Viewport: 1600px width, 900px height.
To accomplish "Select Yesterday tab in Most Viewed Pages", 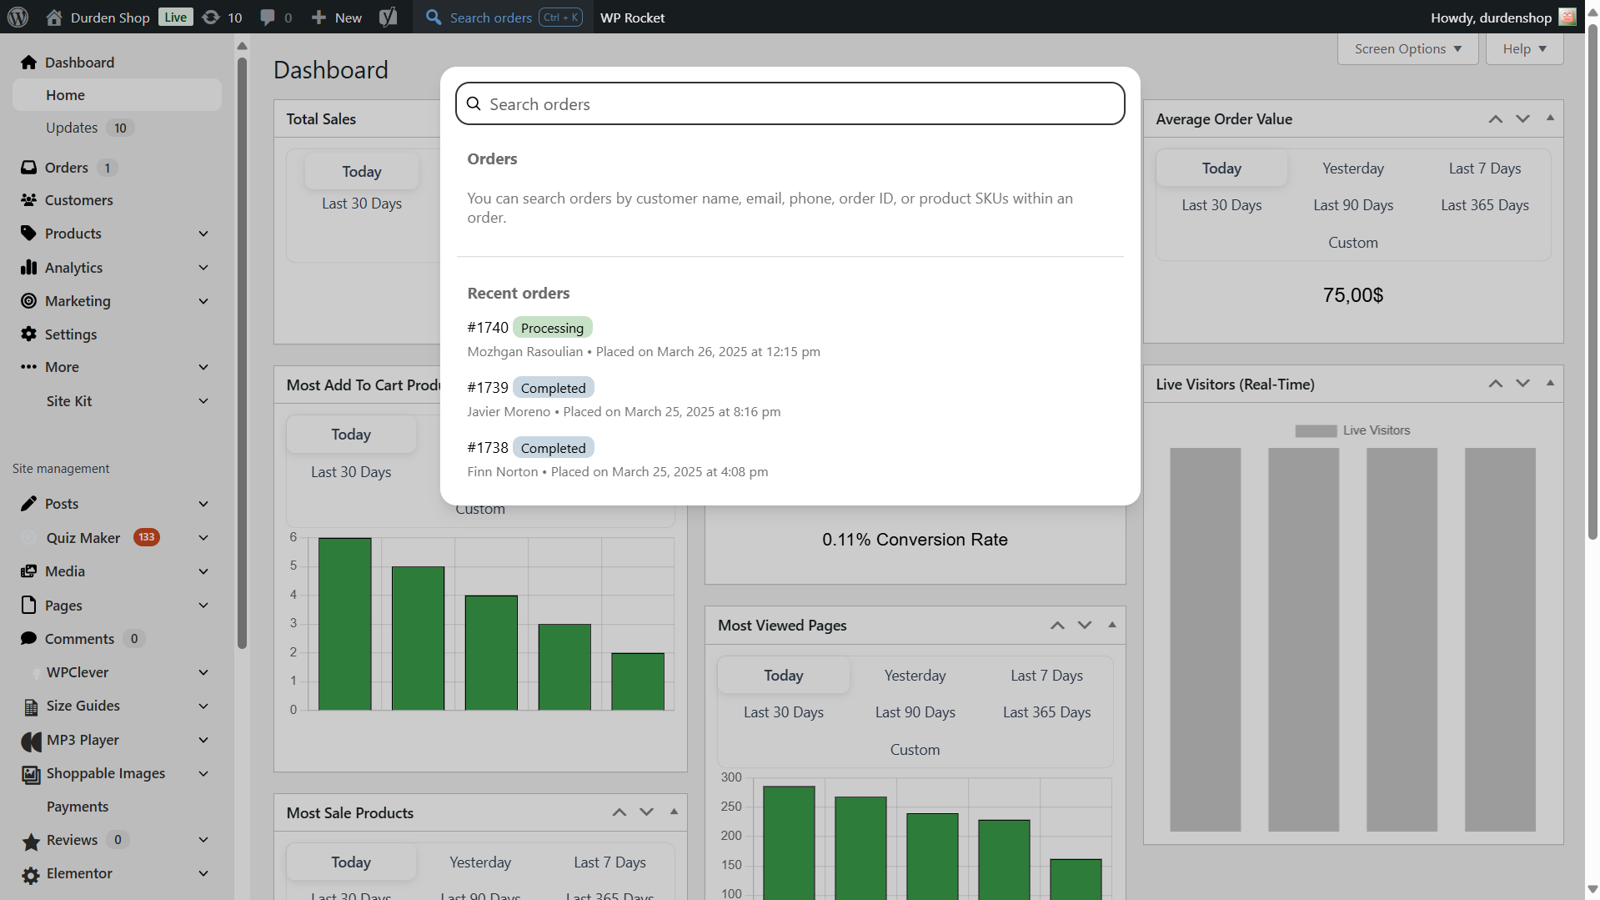I will pyautogui.click(x=915, y=676).
